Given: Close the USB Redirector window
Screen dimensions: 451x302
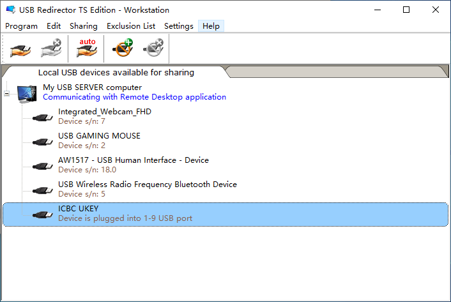Looking at the screenshot, I should (x=436, y=10).
